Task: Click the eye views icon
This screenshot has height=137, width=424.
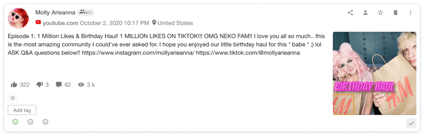Action: tap(81, 85)
